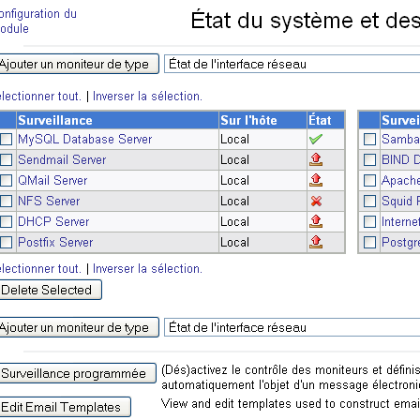This screenshot has width=420, height=420.
Task: Open the MySQL Database Server monitor
Action: coord(85,139)
